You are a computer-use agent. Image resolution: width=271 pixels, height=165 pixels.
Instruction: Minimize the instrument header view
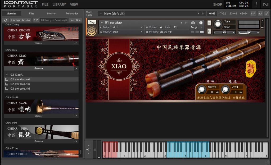[x=263, y=24]
